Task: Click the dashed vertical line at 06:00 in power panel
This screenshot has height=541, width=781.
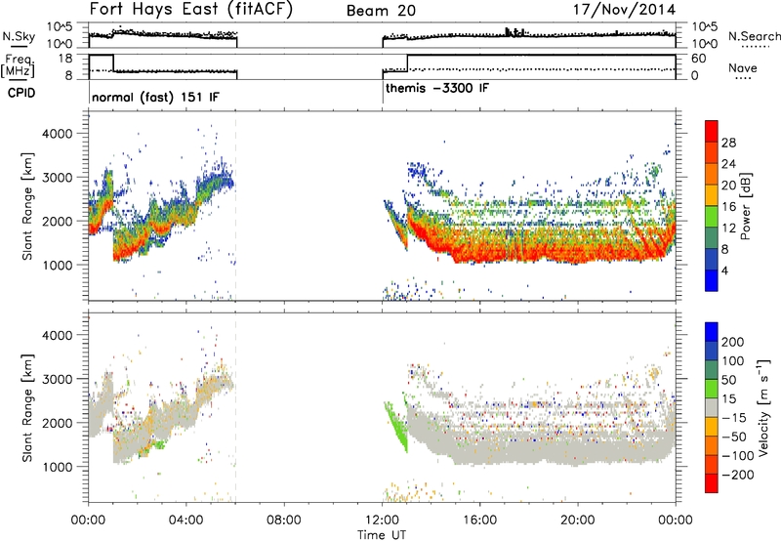Action: 235,206
